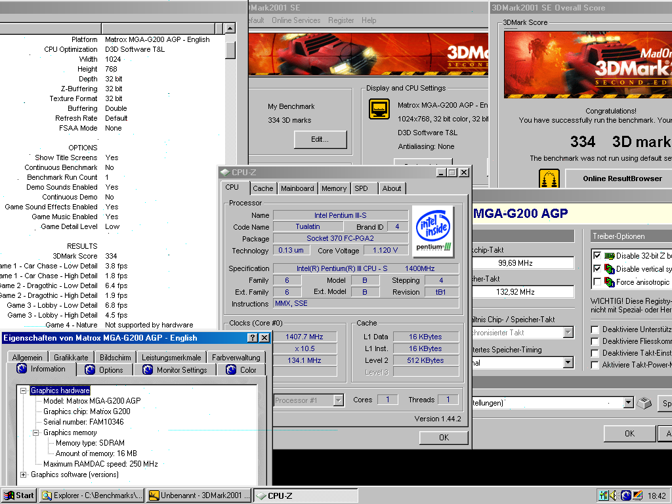Open the Help menu in 3DMark
This screenshot has height=504, width=672.
369,20
